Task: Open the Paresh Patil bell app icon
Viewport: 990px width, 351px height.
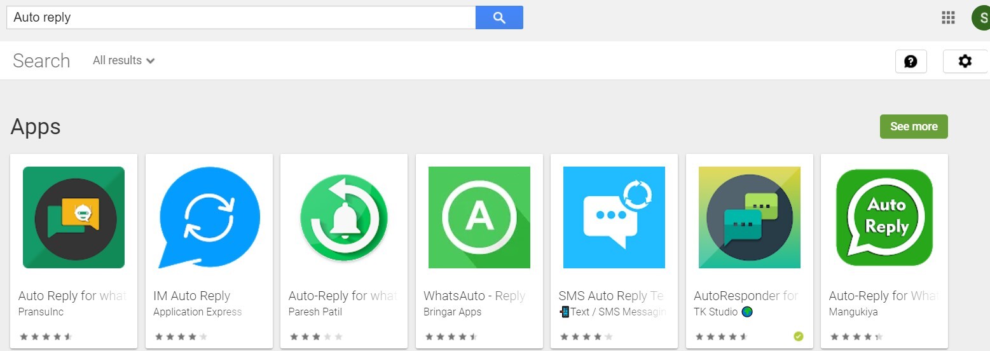Action: 344,217
